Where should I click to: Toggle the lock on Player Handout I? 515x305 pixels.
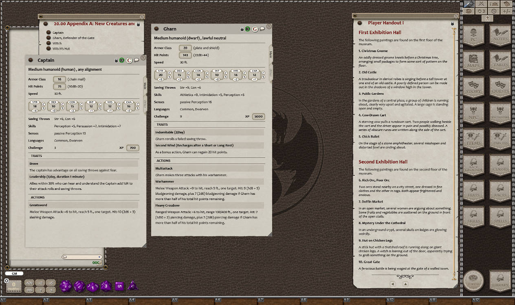pos(452,23)
